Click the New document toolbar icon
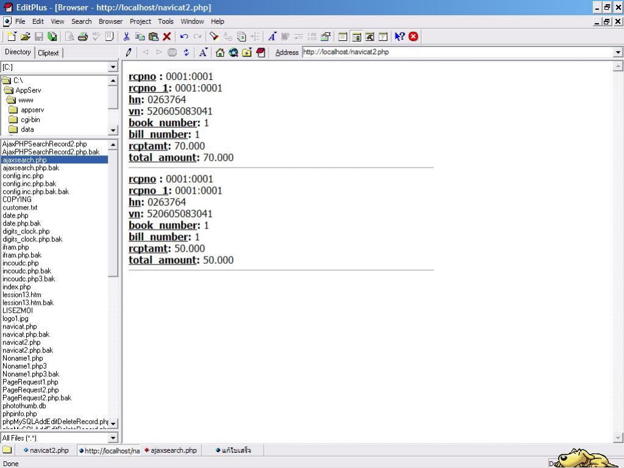 (x=12, y=37)
